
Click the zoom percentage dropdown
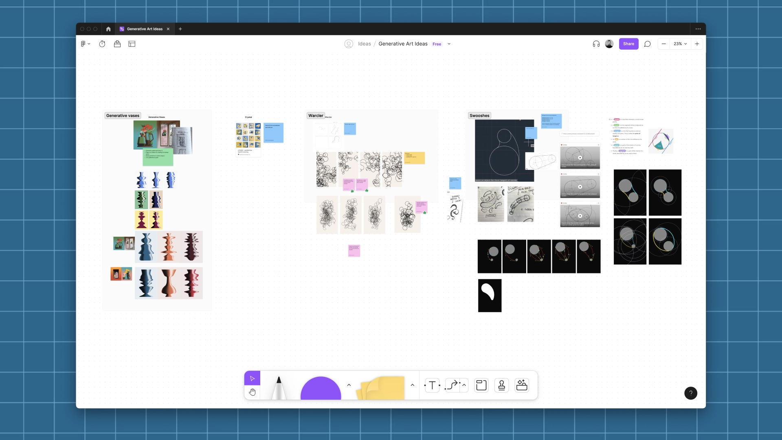[679, 44]
